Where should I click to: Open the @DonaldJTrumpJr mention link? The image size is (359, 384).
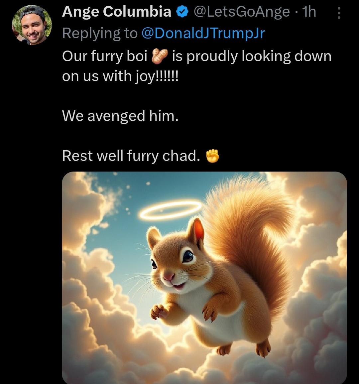[203, 33]
